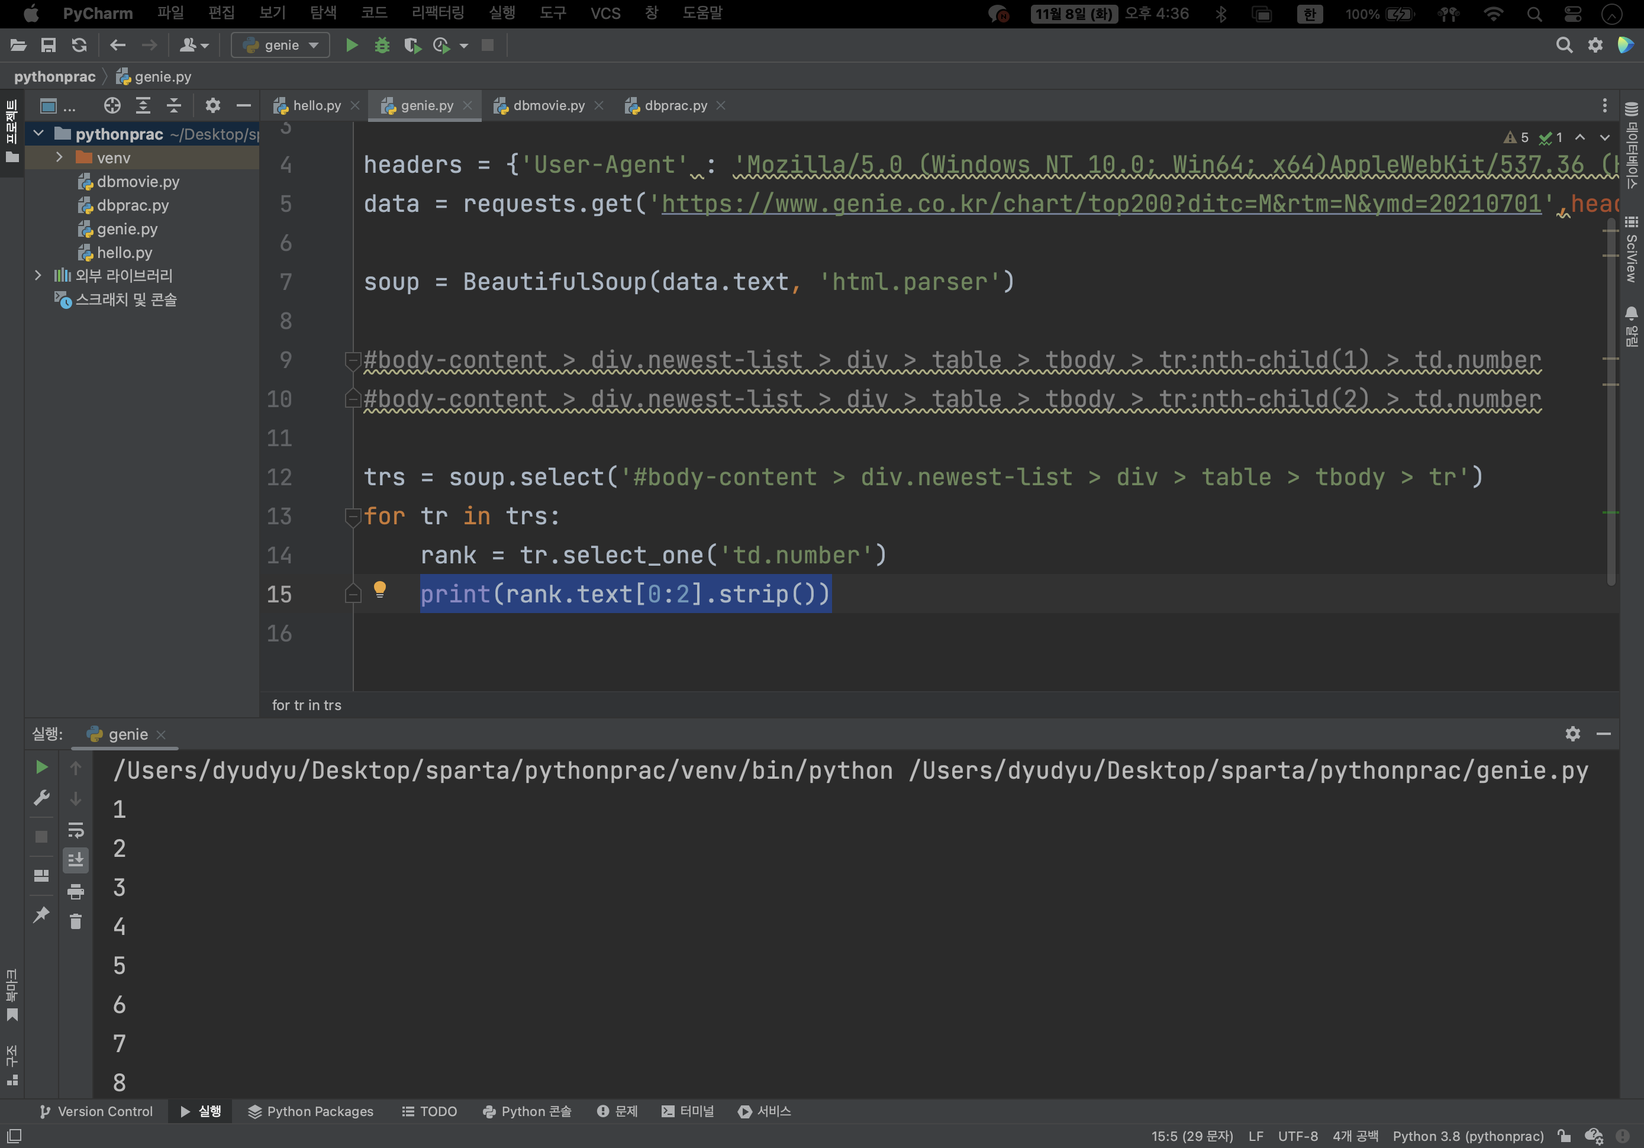Expand the 외부 라이브러리 node

(38, 275)
